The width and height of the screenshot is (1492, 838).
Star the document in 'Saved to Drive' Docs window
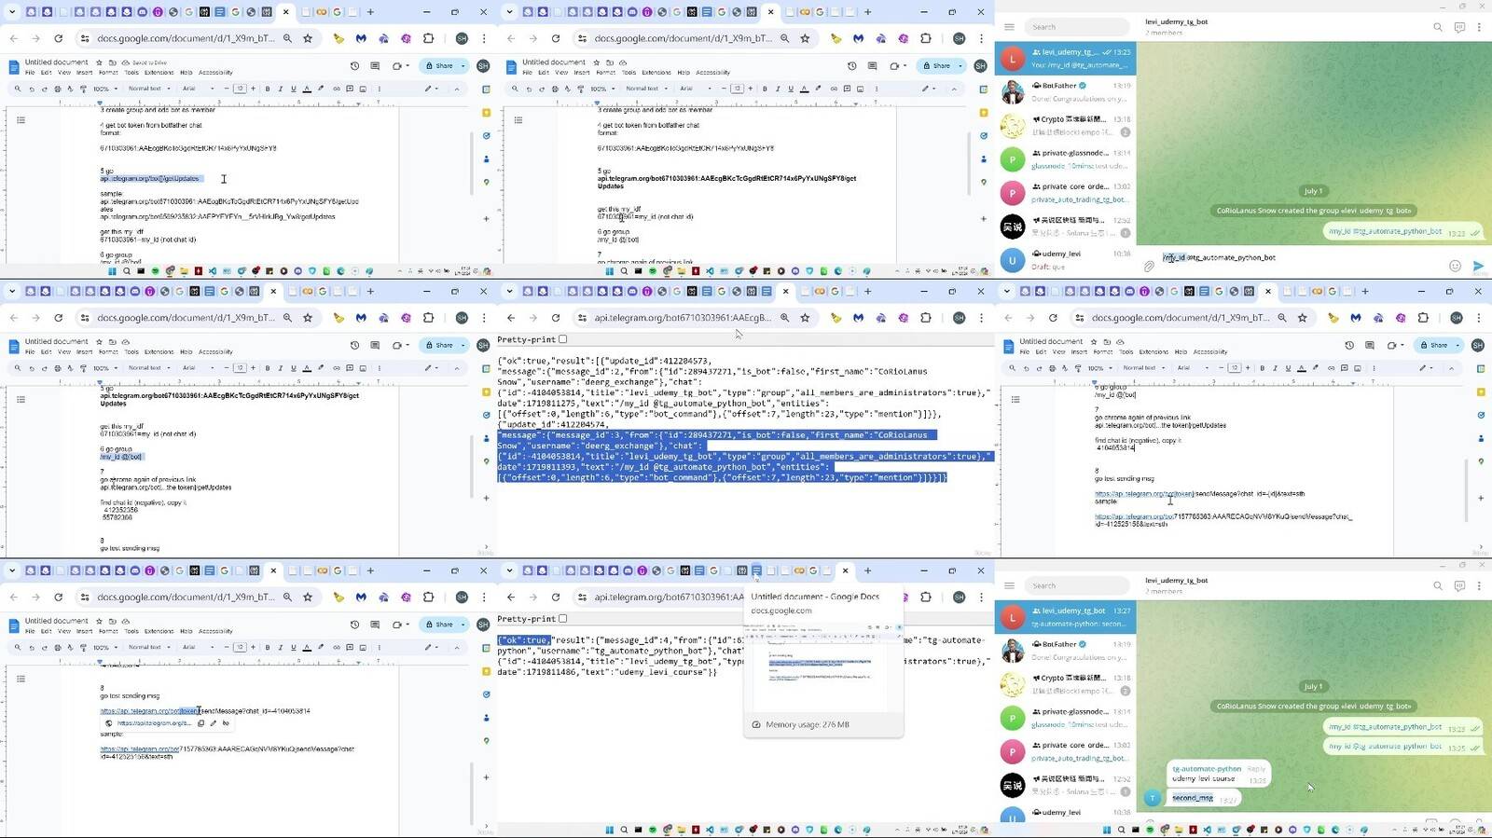click(x=99, y=62)
